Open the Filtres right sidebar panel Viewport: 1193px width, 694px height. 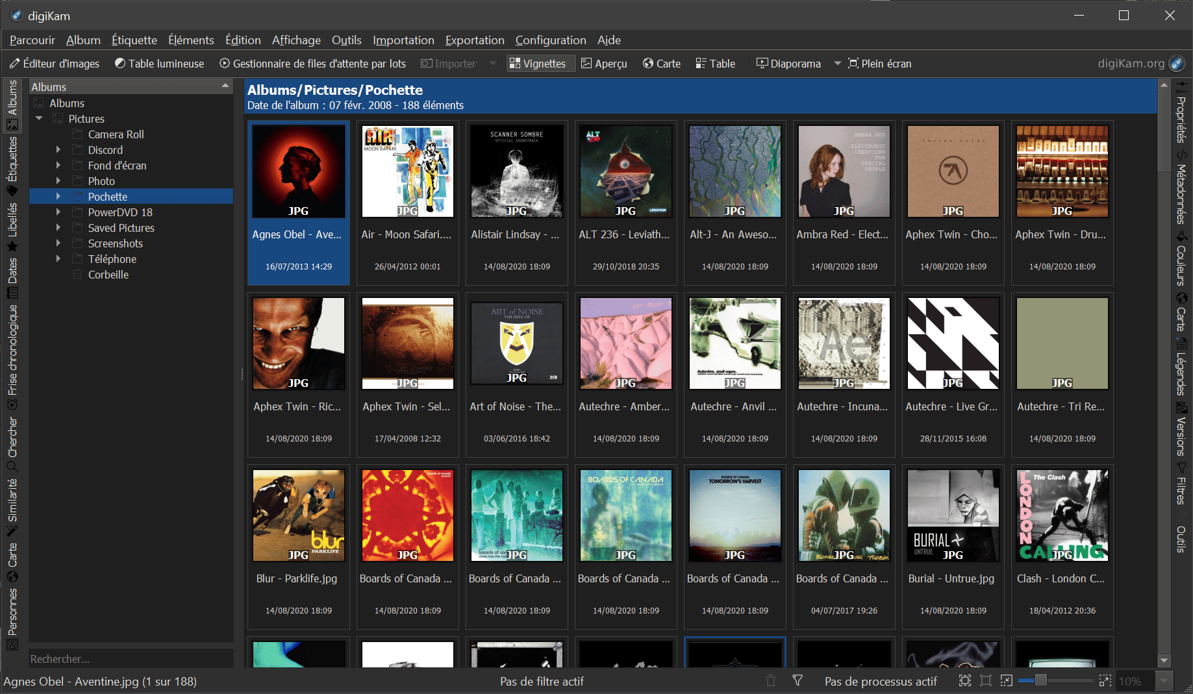click(x=1181, y=484)
